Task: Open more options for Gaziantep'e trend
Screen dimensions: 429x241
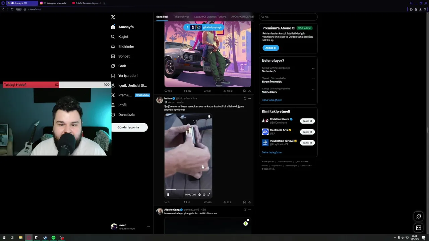Action: [313, 68]
